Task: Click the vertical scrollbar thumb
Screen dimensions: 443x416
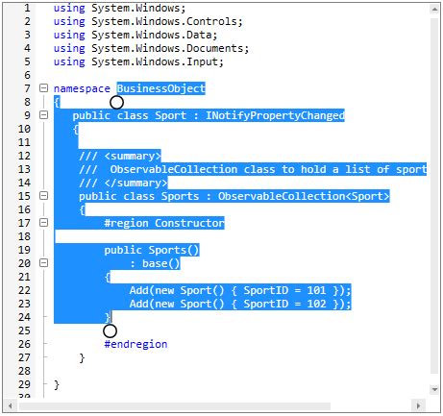Action: [434, 195]
